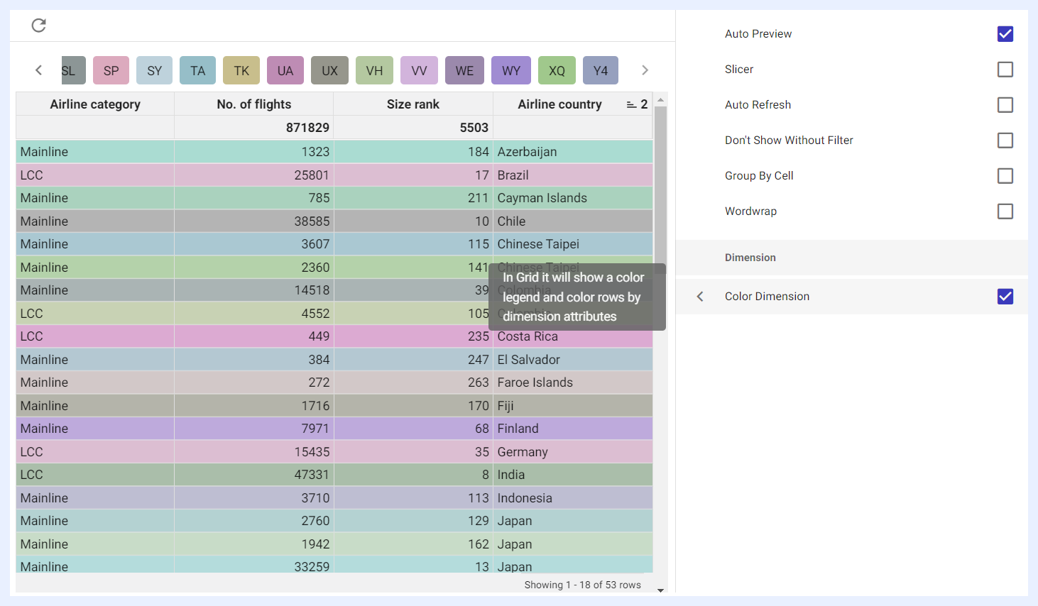Click the Cayman Islands cell
The height and width of the screenshot is (606, 1038).
coord(573,198)
